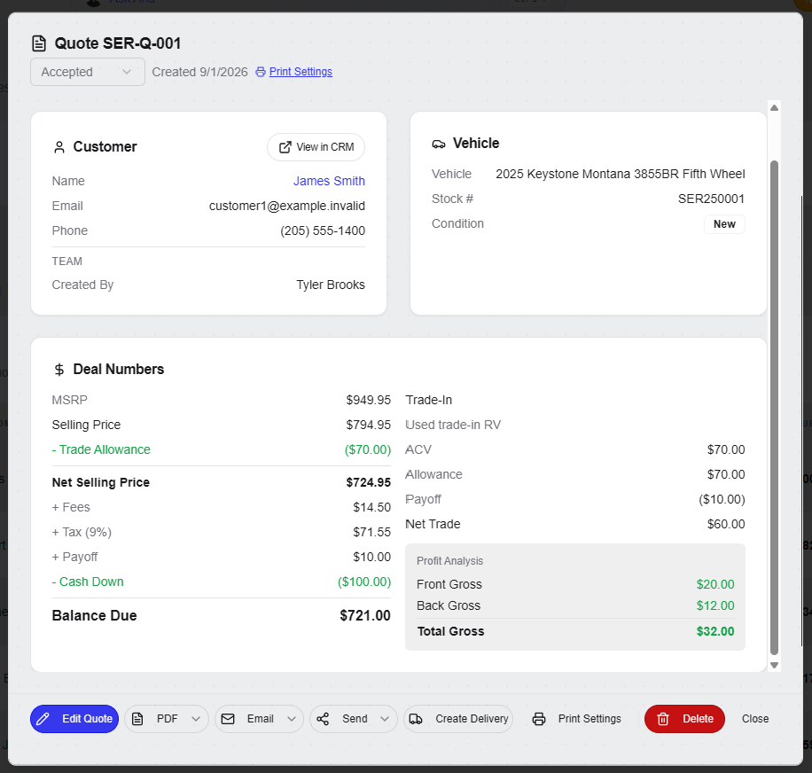Select the trade-in Payoff ($10.00)

722,499
